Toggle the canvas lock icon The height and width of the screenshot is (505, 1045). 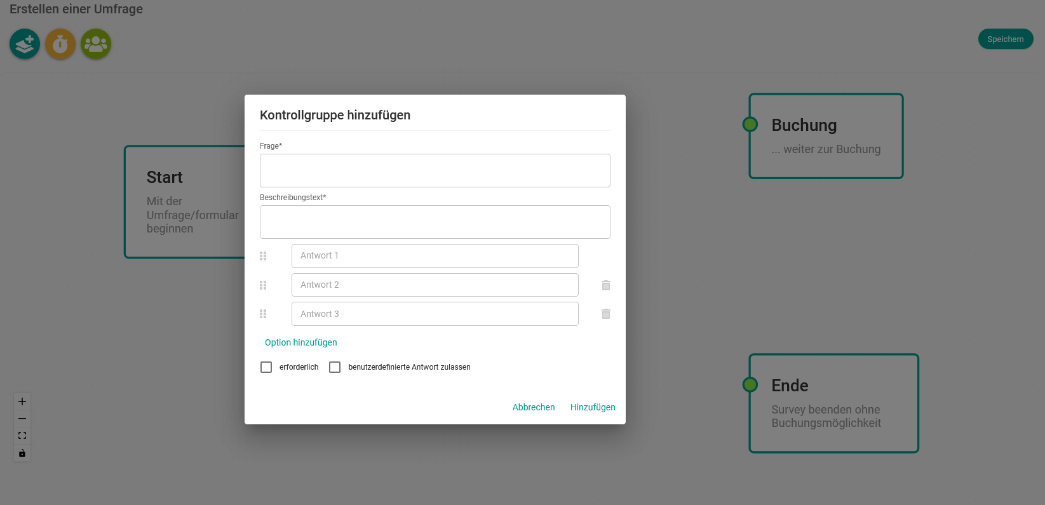click(22, 453)
